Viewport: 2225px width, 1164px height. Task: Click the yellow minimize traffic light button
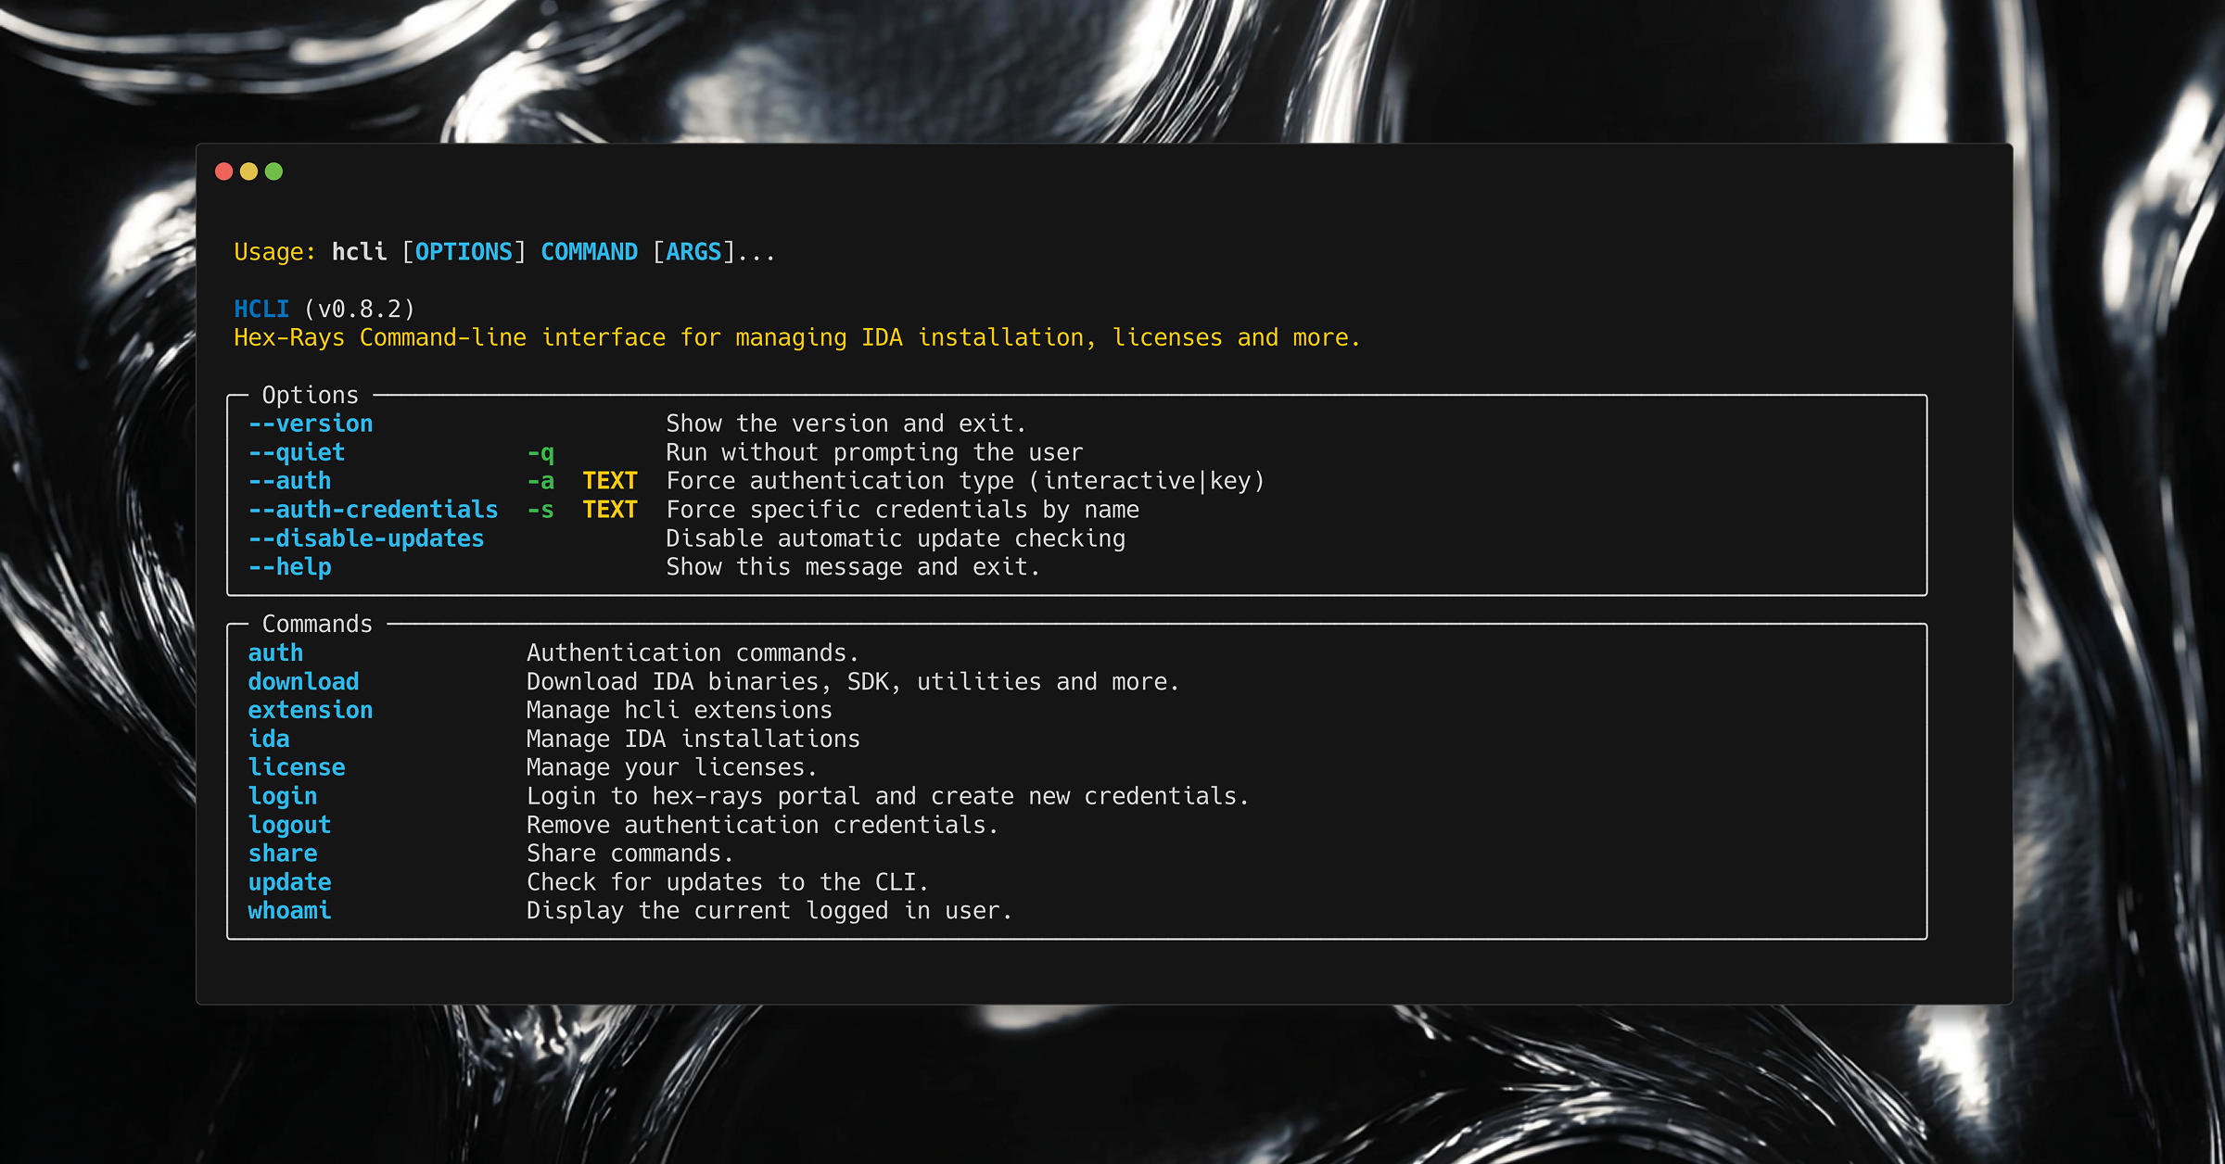(x=249, y=171)
